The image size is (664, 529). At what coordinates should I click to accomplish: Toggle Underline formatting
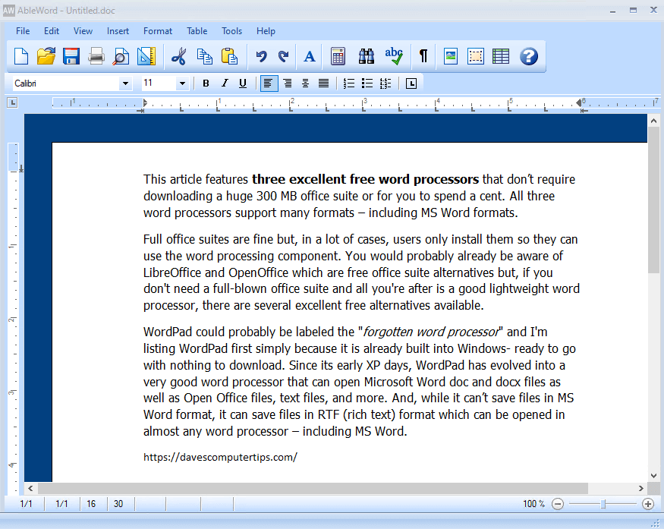click(x=243, y=83)
